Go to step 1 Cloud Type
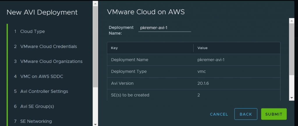This screenshot has height=126, width=298. (x=32, y=31)
